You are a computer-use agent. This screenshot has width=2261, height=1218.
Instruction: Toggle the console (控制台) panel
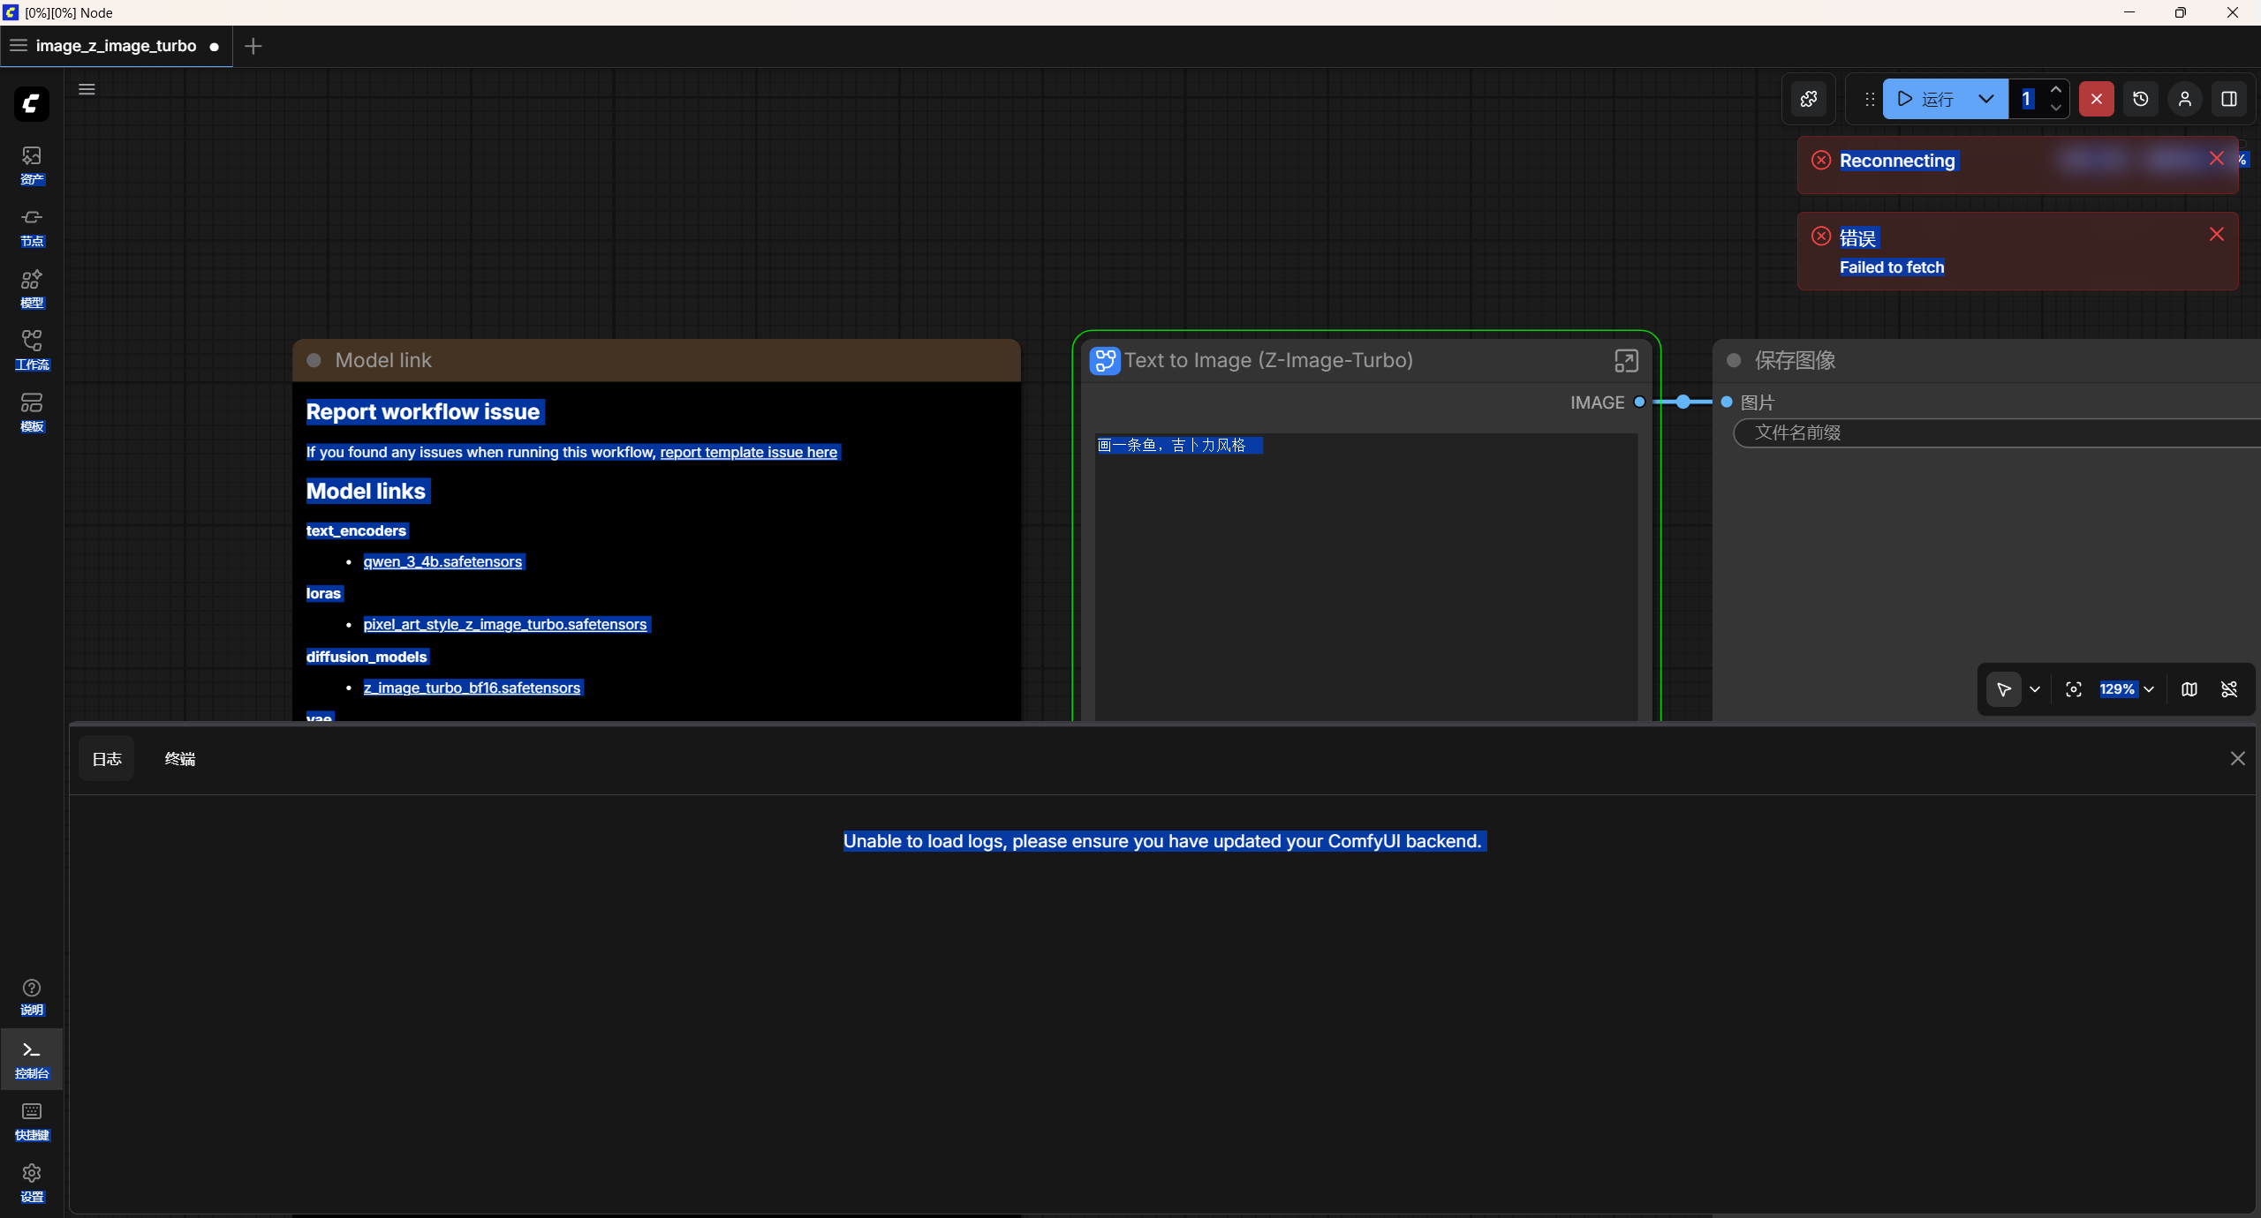click(x=32, y=1058)
